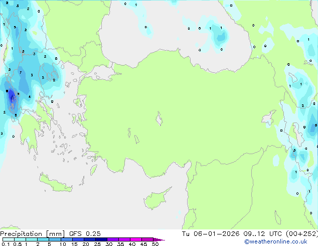The height and width of the screenshot is (246, 318).
Task: Click the 40–45 mm bright magenta legend box
Action: [136, 239]
